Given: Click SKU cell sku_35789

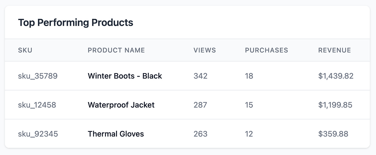Looking at the screenshot, I should coord(38,76).
